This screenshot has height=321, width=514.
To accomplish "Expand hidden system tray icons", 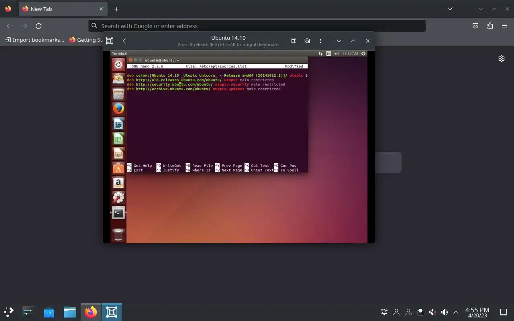I will click(456, 312).
